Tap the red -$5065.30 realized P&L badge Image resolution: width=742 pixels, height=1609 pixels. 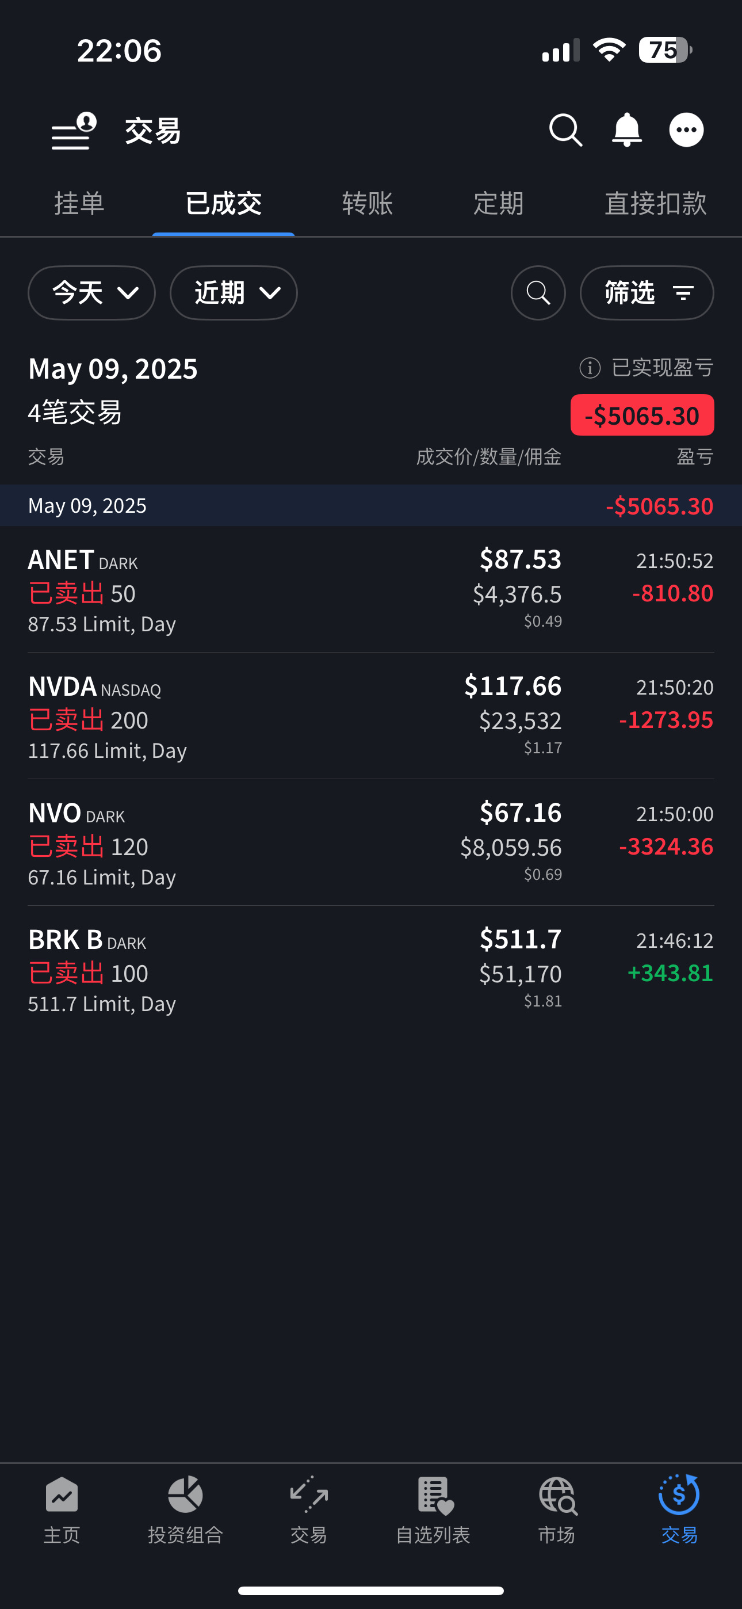tap(641, 415)
